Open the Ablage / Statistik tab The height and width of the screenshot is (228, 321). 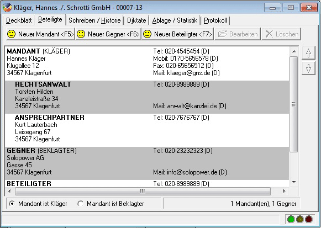coord(175,20)
